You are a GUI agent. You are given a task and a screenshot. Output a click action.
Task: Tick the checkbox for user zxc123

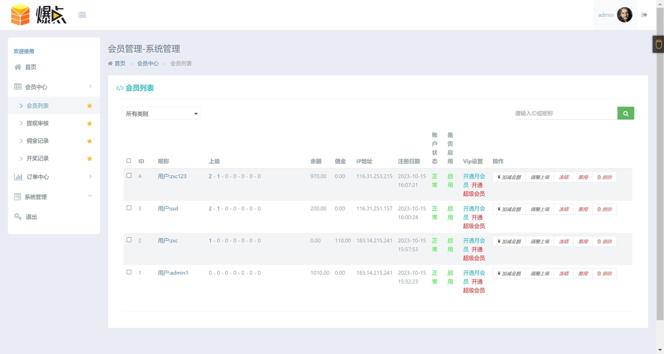129,175
